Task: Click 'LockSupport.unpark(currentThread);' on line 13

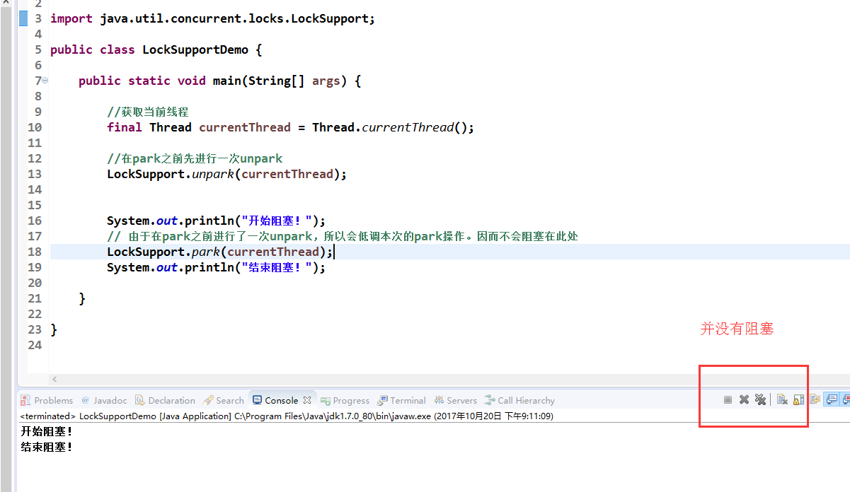Action: click(227, 174)
